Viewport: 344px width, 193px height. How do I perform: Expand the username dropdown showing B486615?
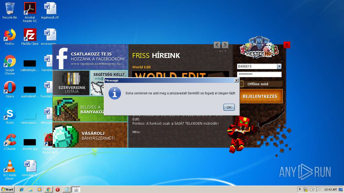[x=279, y=66]
